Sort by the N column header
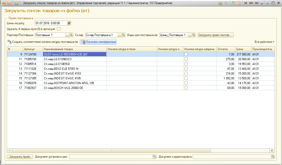282x165 pixels. [x=15, y=49]
